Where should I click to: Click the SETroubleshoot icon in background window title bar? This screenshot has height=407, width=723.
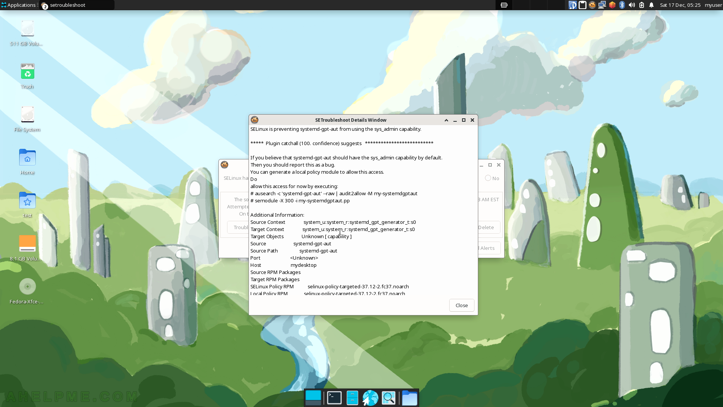(224, 165)
